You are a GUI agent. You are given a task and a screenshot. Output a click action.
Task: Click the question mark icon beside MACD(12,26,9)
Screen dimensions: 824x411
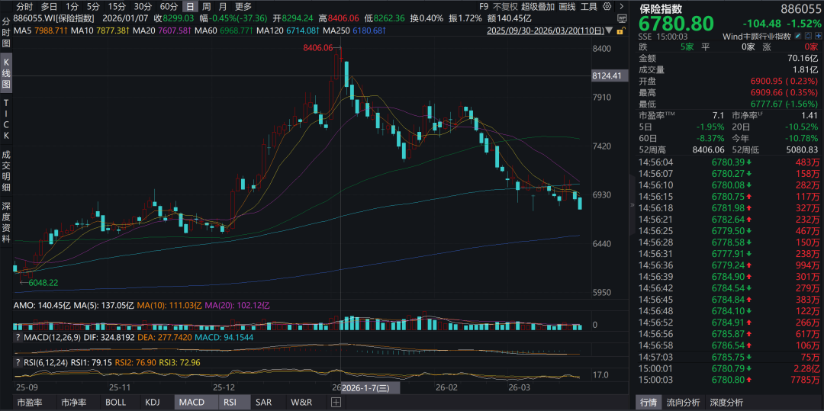(18, 337)
